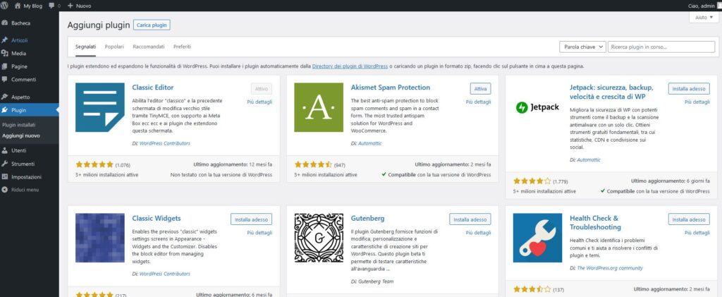Click Jetpack star rating (1.779)
722x297 pixels.
click(532, 181)
